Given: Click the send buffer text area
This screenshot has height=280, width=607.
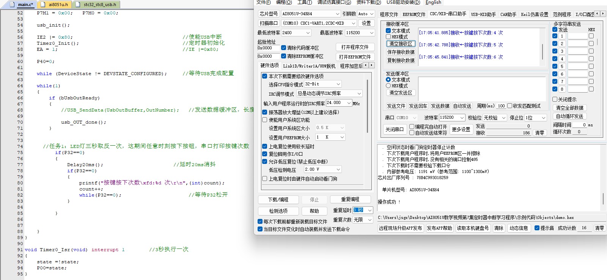Looking at the screenshot, I should pos(482,88).
